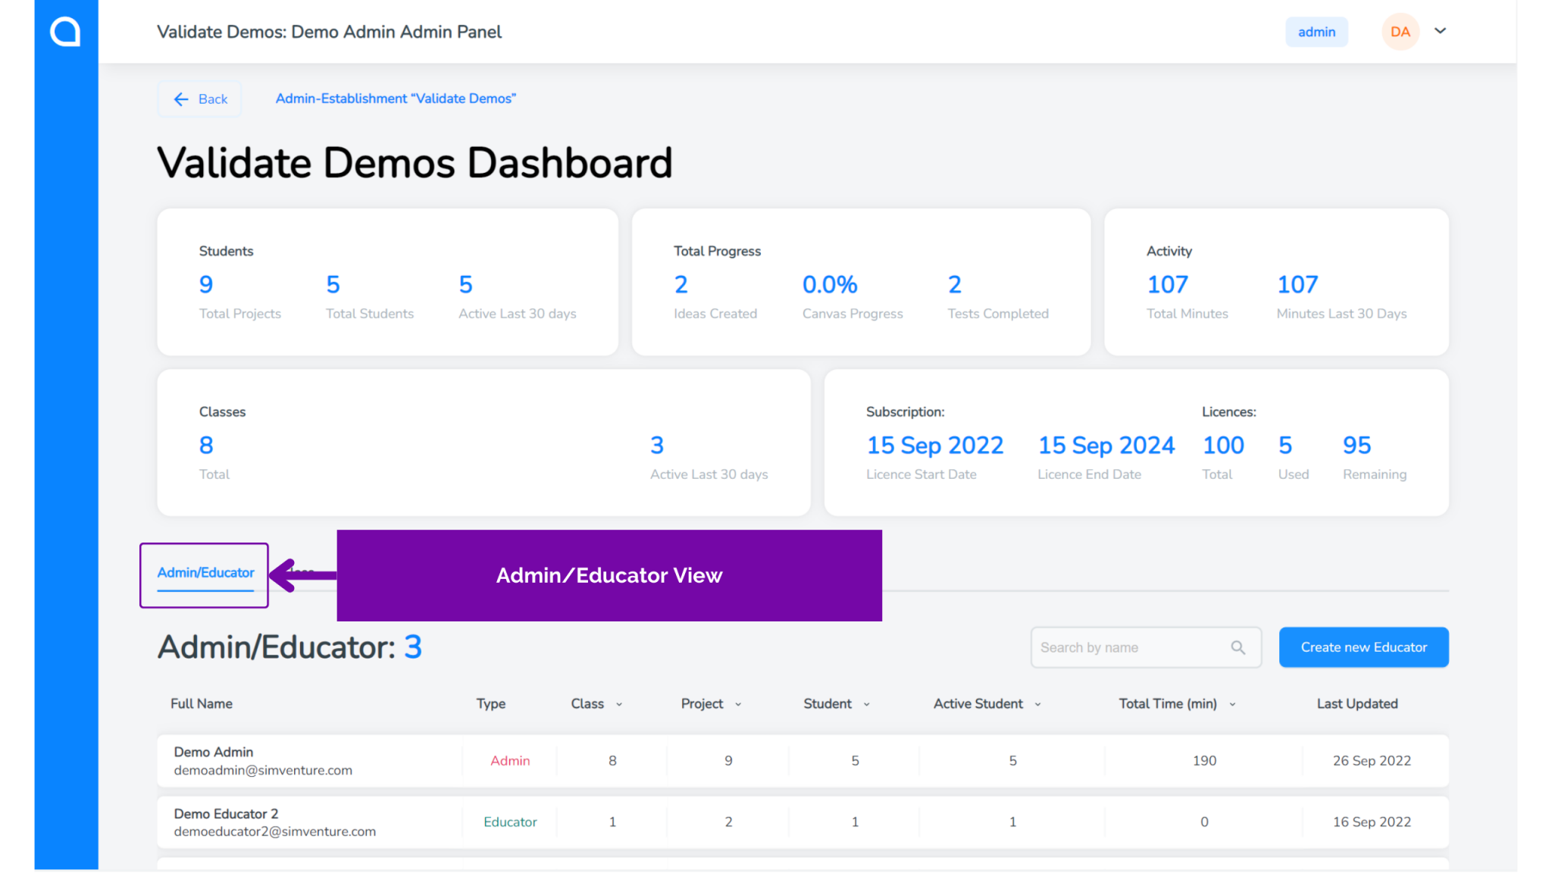The height and width of the screenshot is (873, 1552).
Task: Open the Active Student sort dropdown
Action: click(1037, 703)
